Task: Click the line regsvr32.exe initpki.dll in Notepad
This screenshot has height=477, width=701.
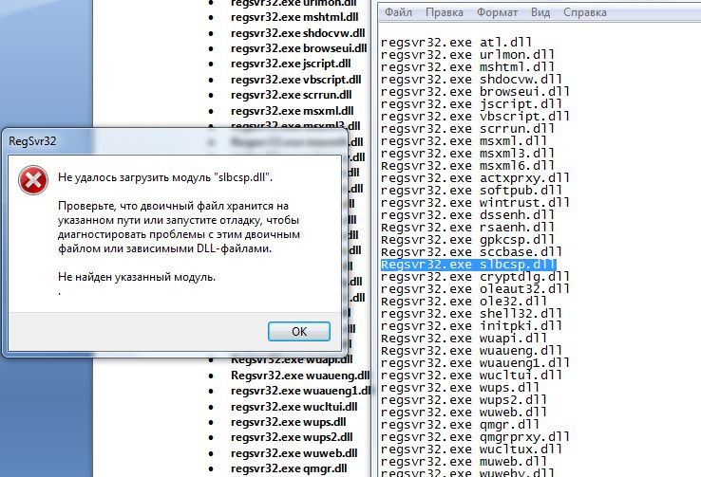Action: tap(471, 326)
